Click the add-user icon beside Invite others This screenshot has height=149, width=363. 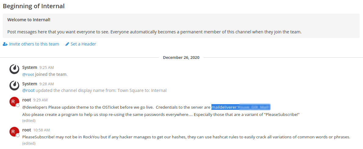5,44
